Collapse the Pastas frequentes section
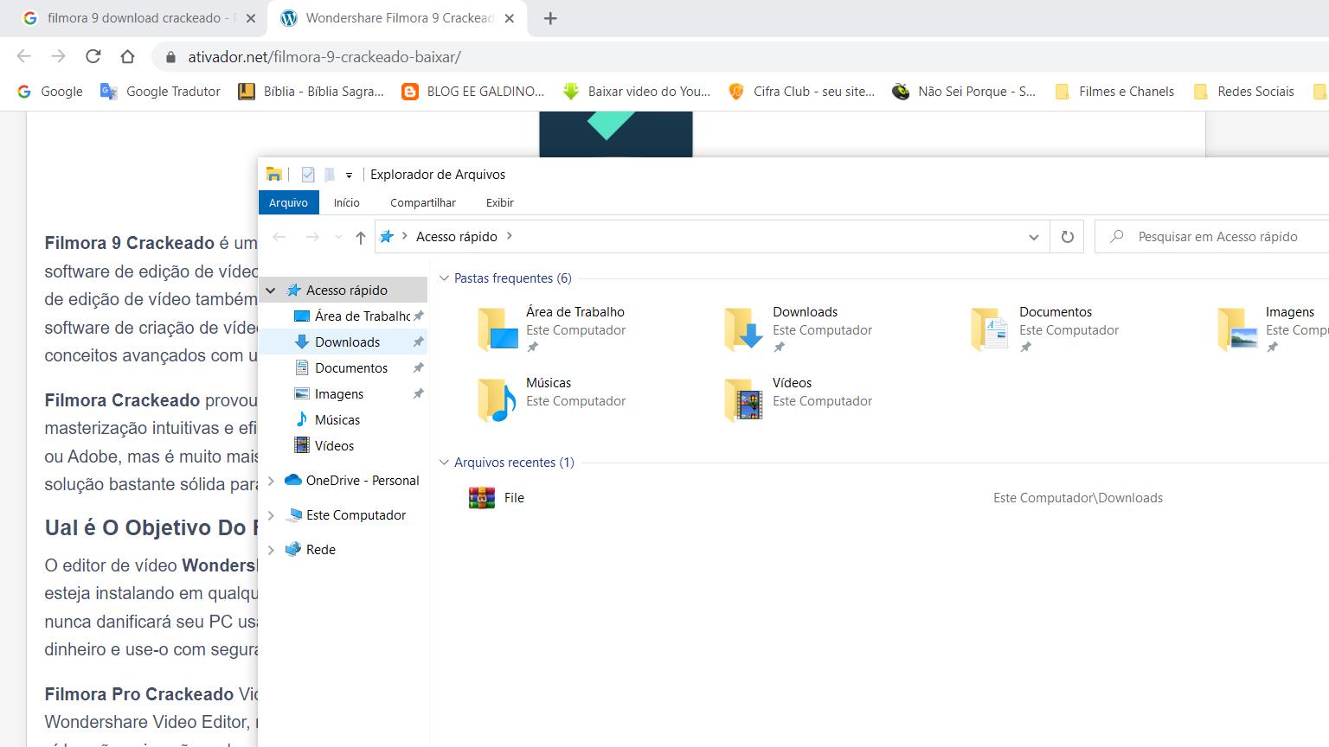 (x=445, y=278)
